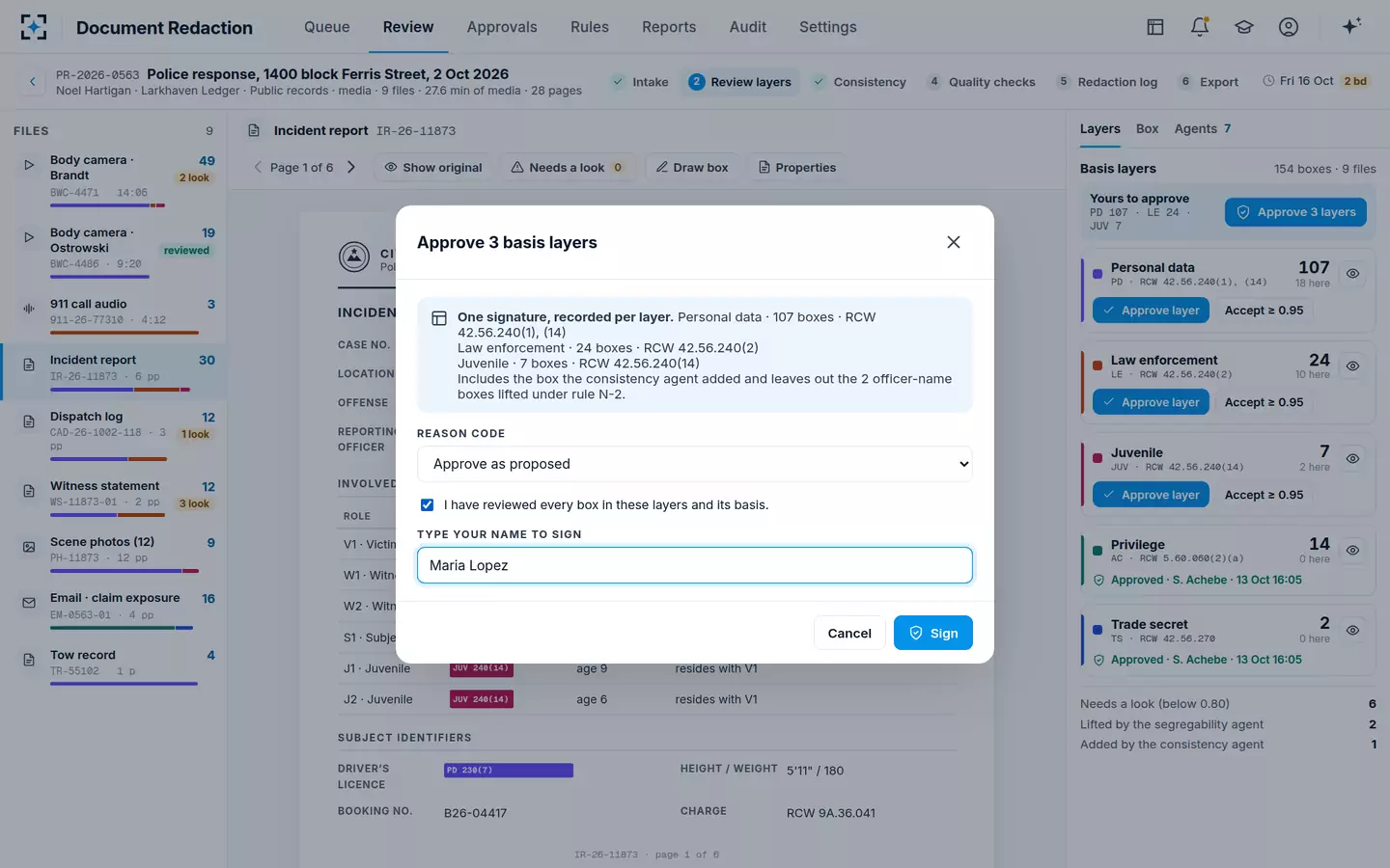Screen dimensions: 1390x868
Task: Open the user account profile icon
Action: (x=1289, y=27)
